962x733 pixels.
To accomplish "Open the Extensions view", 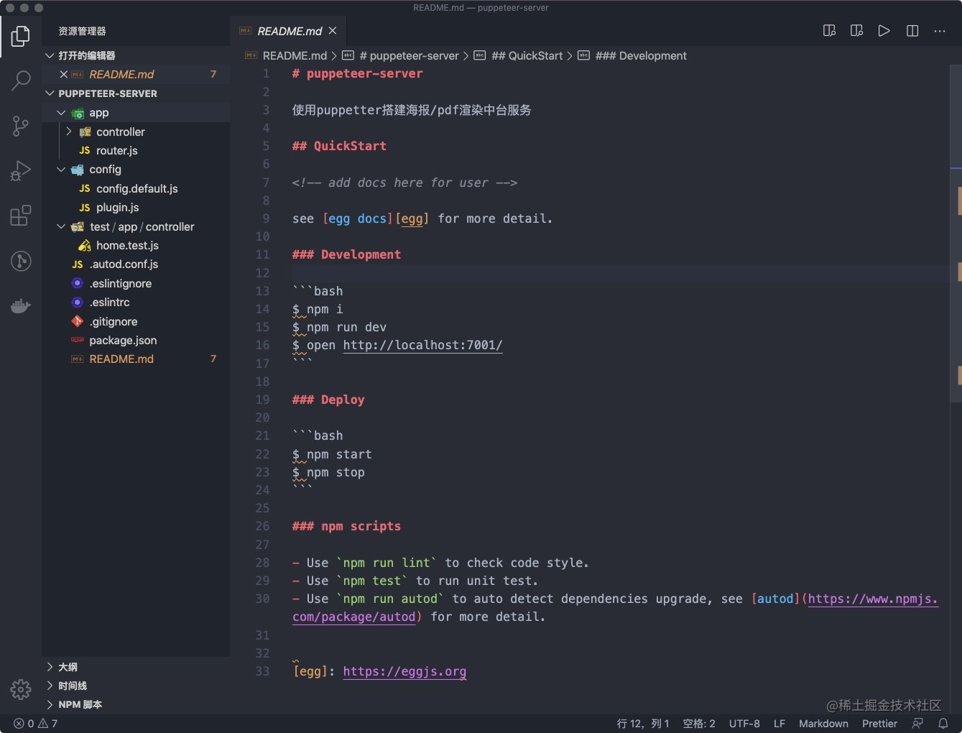I will (x=21, y=215).
